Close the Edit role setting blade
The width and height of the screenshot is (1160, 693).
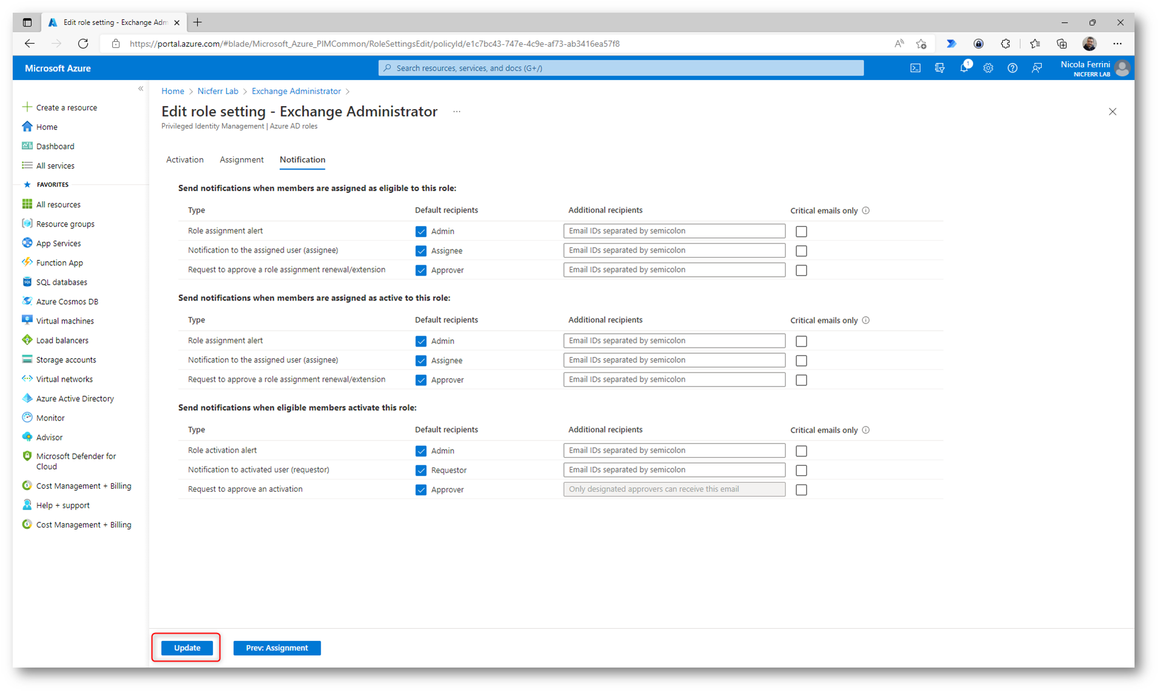click(1112, 111)
